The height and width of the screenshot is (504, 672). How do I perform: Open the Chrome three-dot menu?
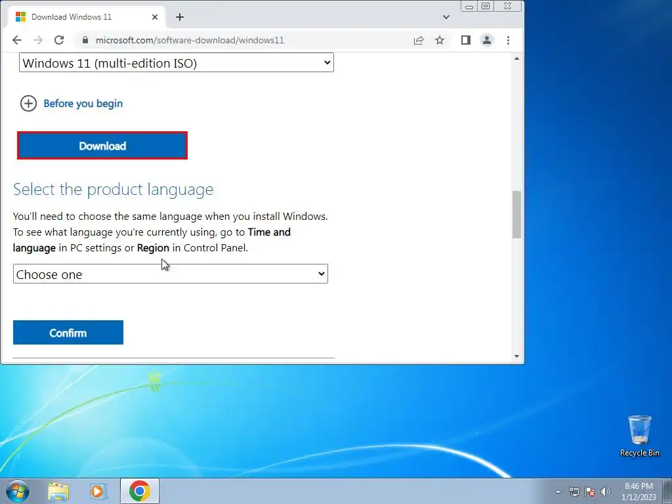(x=509, y=40)
